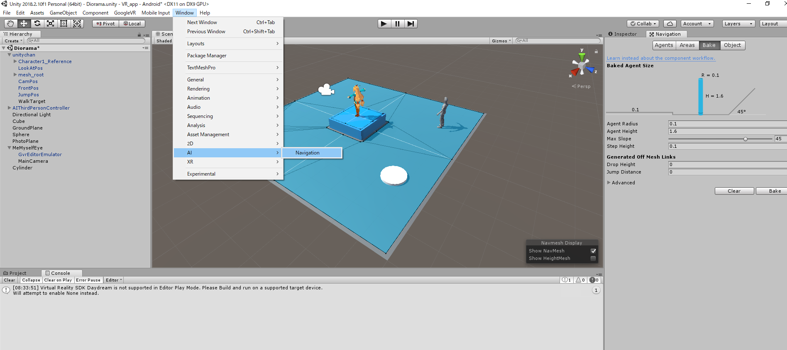The width and height of the screenshot is (787, 350).
Task: Show error messages filter in Console
Action: pyautogui.click(x=594, y=280)
